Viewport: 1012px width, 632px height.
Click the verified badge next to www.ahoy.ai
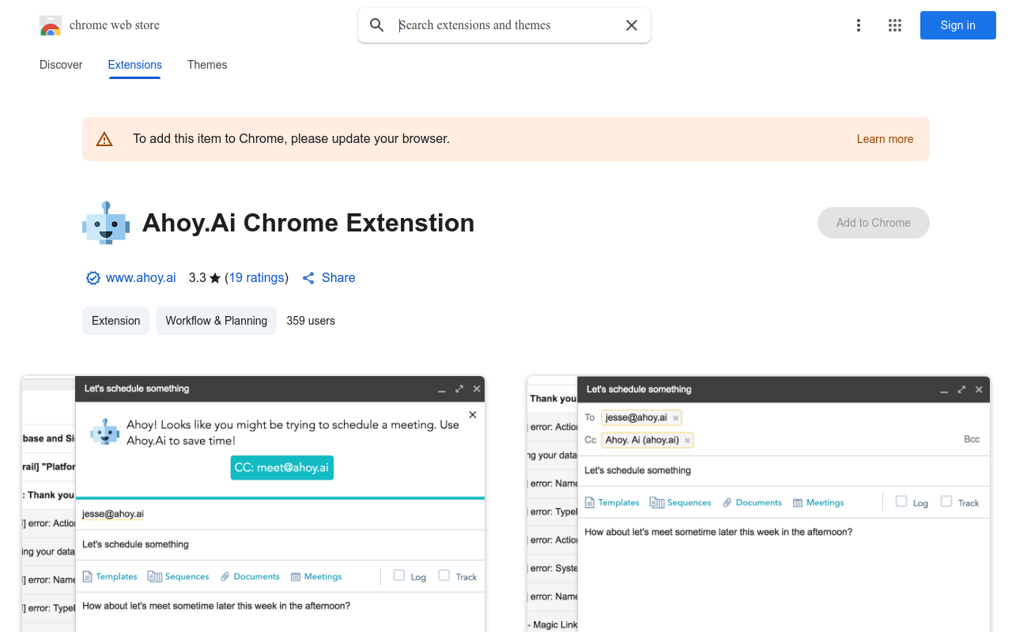(93, 278)
